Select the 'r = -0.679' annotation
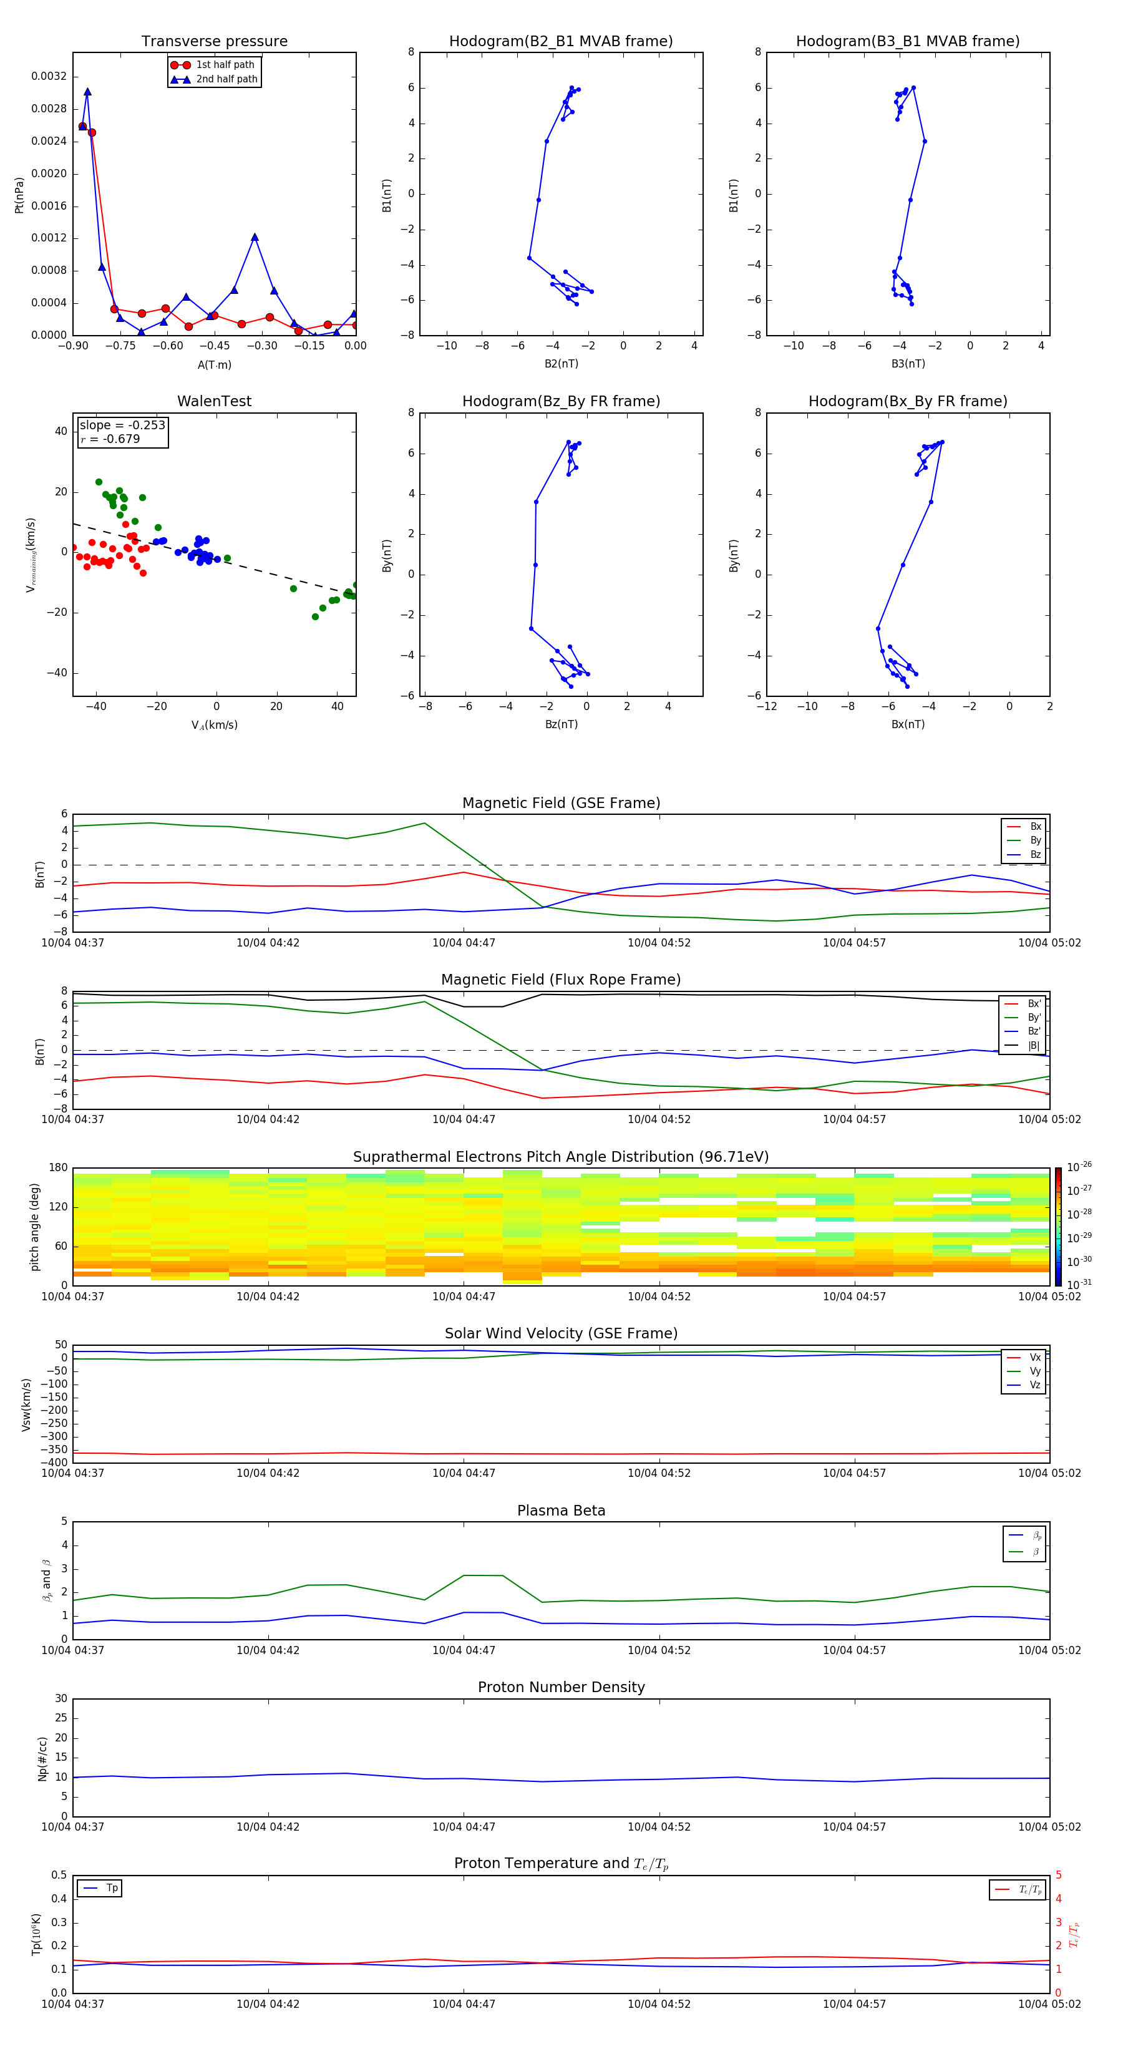1123x2059 pixels. click(x=110, y=439)
